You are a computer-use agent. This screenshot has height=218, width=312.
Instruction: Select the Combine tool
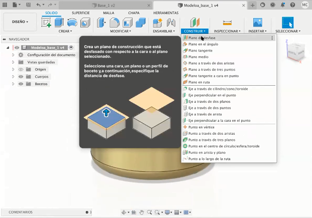(141, 23)
